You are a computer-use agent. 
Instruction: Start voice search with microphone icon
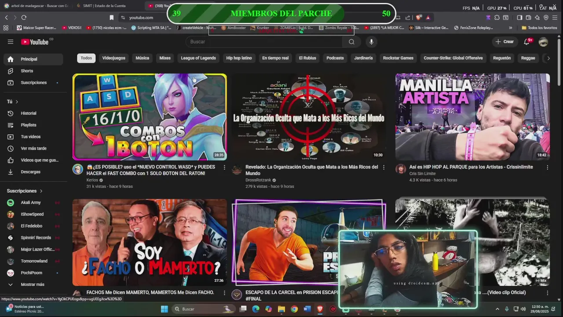pos(371,42)
